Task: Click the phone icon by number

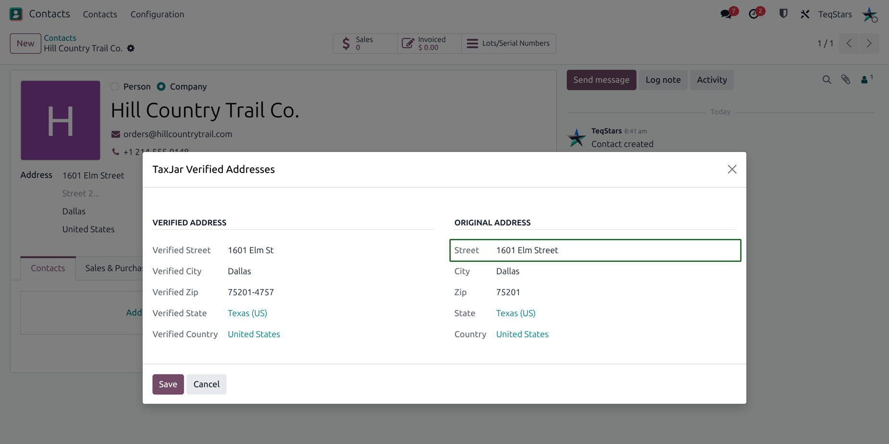Action: coord(116,152)
